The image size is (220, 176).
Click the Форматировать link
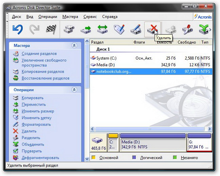tap(36, 124)
